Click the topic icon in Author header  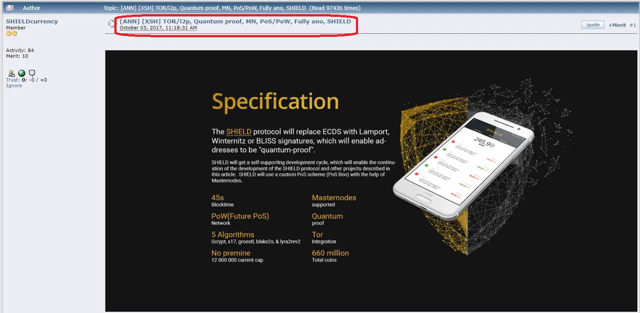pyautogui.click(x=10, y=8)
